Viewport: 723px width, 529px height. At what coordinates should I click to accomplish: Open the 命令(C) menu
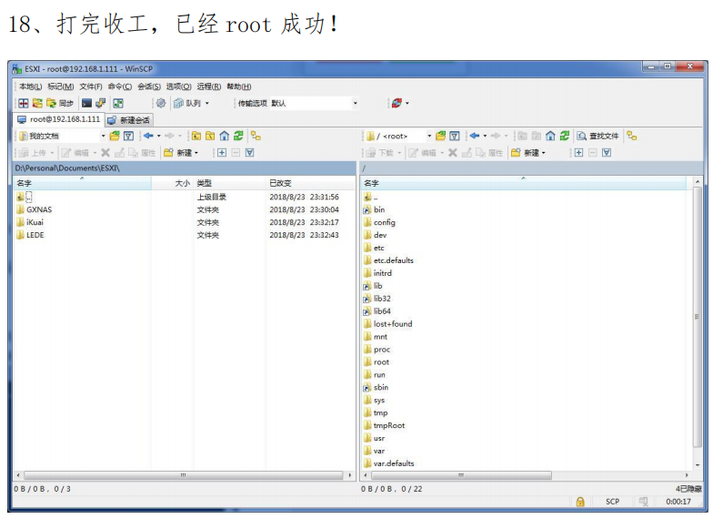click(120, 86)
